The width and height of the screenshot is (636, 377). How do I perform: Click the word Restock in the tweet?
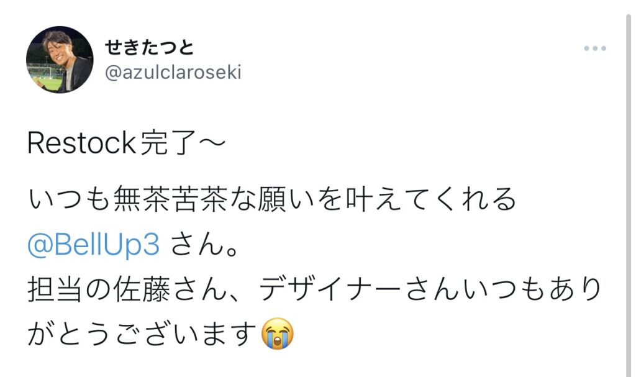(81, 143)
